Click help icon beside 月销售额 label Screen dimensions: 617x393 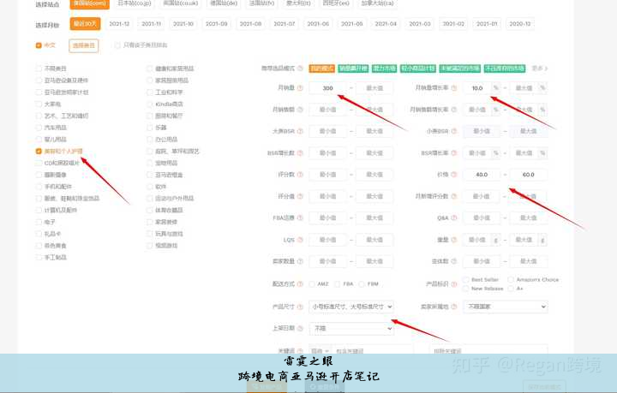click(300, 110)
